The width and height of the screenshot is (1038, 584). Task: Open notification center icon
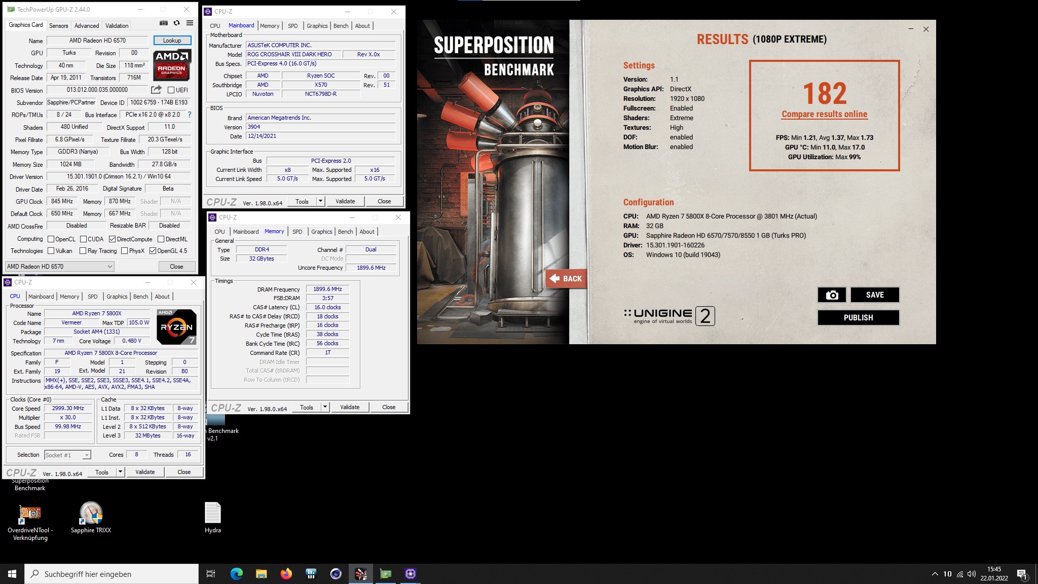(1022, 574)
